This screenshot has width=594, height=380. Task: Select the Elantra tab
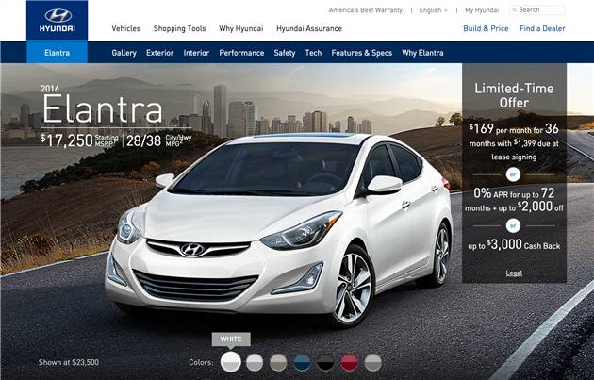[58, 52]
